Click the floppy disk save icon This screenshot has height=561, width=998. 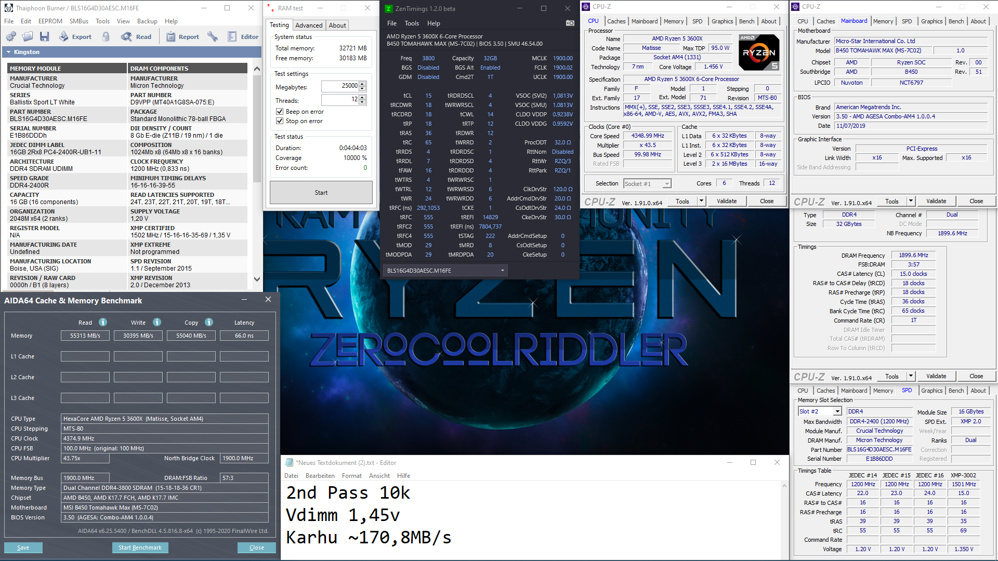[45, 36]
